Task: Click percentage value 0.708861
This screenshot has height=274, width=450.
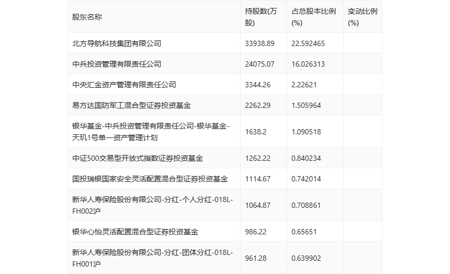Action: (x=306, y=205)
